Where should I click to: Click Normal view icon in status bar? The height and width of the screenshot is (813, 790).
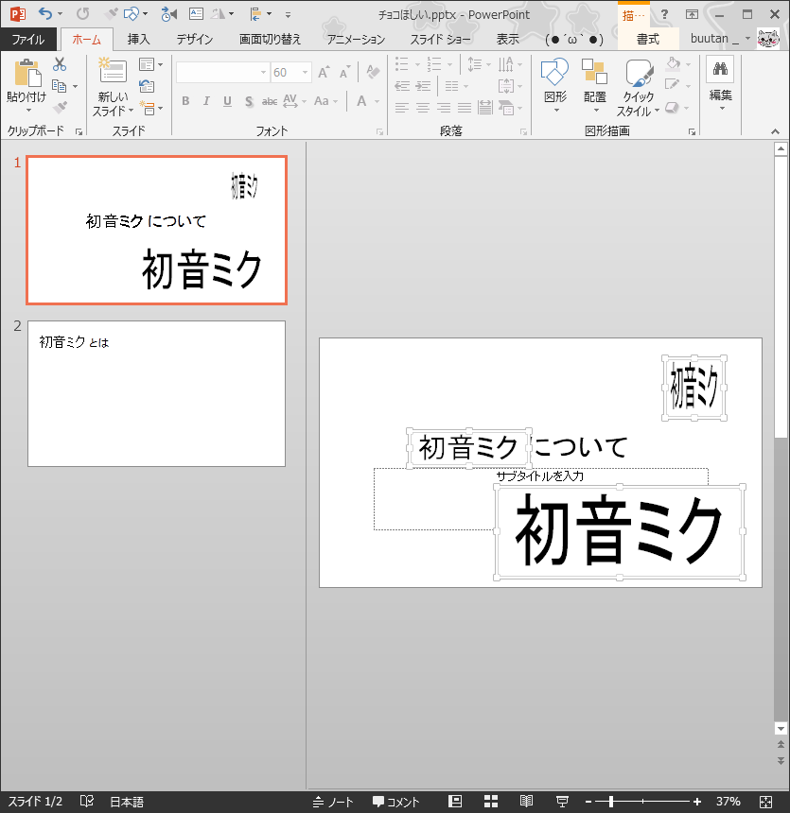pyautogui.click(x=455, y=801)
